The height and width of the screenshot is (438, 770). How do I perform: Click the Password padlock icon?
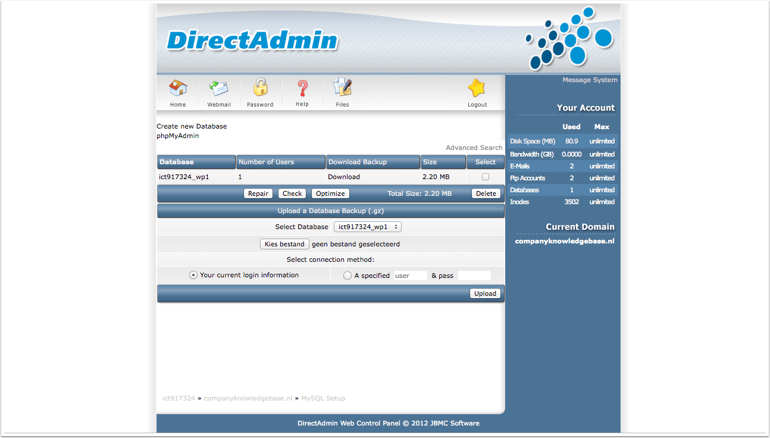(x=260, y=87)
